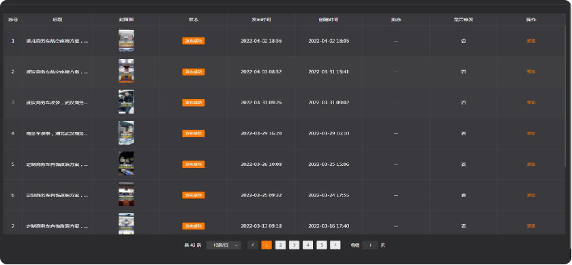
Task: Go to page 2 in pagination
Action: [280, 245]
